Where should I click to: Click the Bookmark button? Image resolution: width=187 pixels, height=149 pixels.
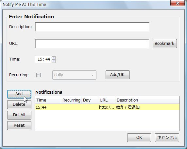164,44
